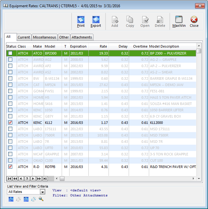Click the blue filter query icon
This screenshot has width=208, height=209.
click(x=26, y=199)
